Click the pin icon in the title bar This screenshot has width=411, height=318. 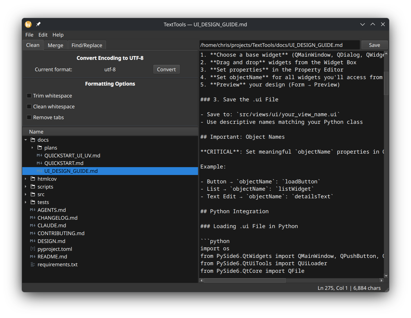(x=38, y=24)
